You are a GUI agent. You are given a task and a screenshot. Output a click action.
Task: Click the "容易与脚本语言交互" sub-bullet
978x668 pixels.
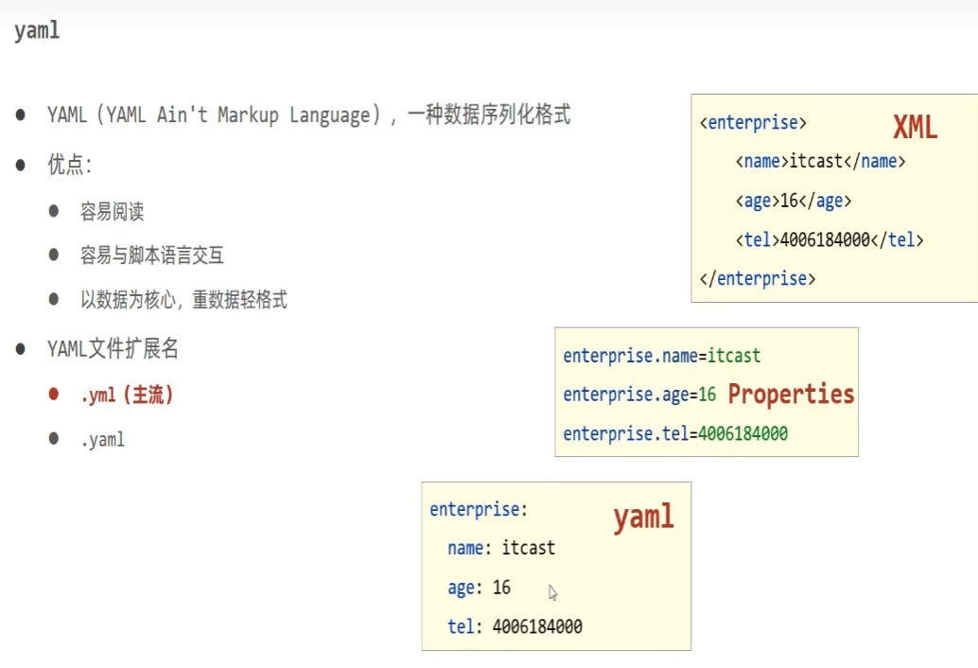(151, 255)
